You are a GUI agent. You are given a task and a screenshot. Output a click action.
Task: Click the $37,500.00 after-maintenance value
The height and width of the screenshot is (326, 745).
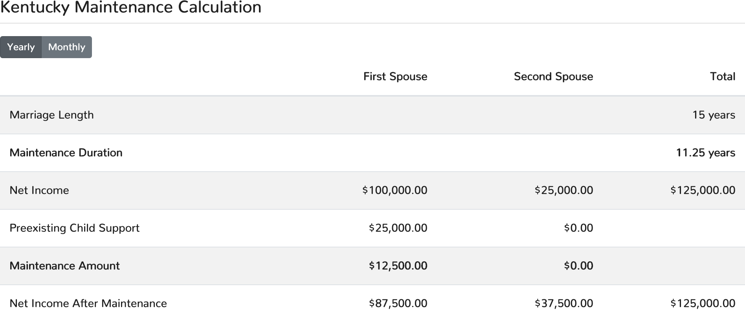pyautogui.click(x=563, y=304)
